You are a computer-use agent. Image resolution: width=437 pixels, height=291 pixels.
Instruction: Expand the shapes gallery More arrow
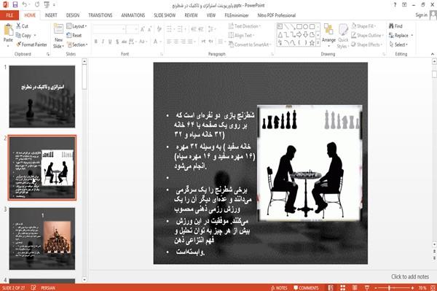pos(318,43)
